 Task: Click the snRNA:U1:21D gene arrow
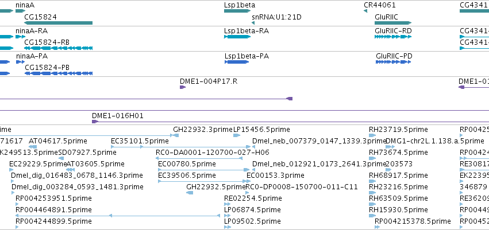[253, 23]
